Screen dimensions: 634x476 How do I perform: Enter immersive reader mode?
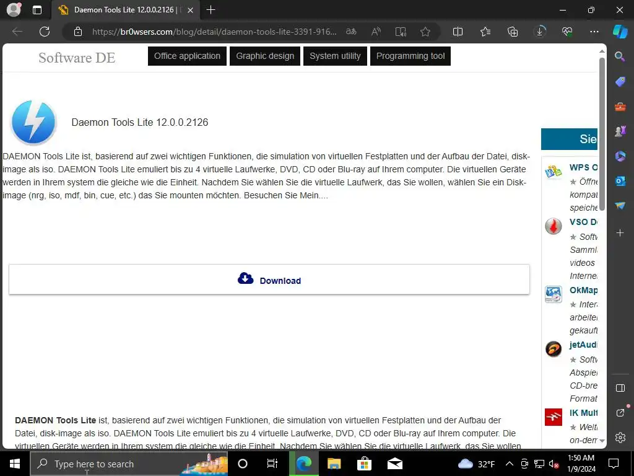401,32
